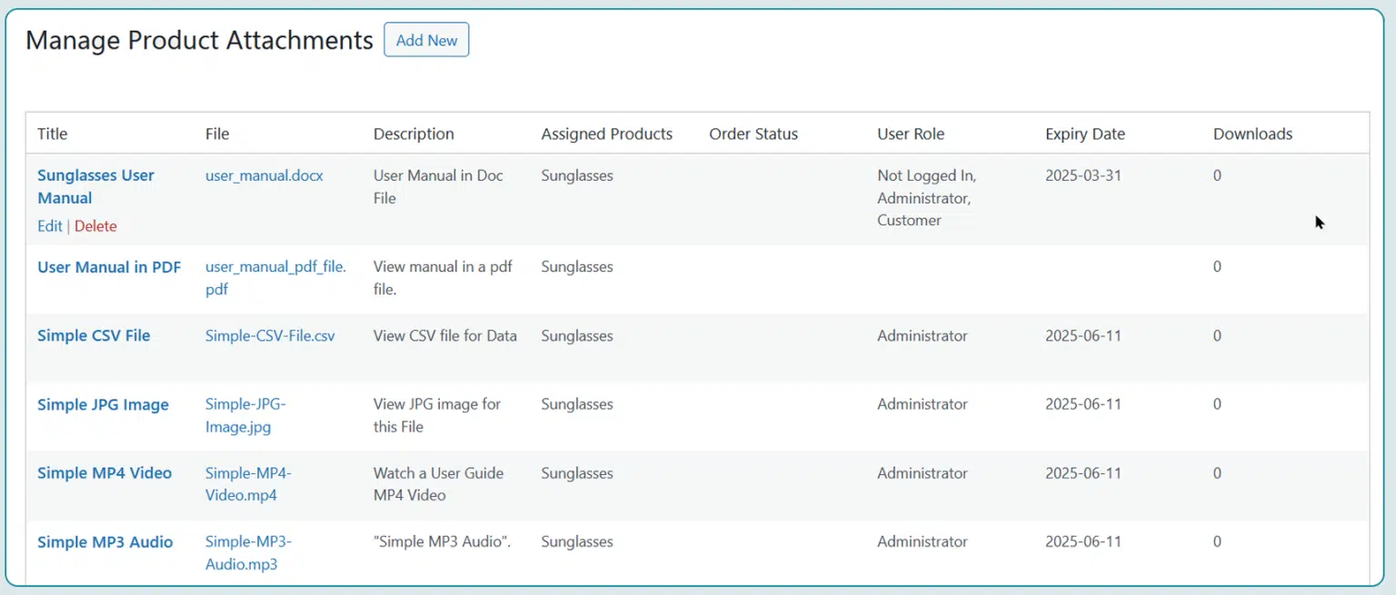Click the Title column header
The width and height of the screenshot is (1396, 595).
tap(53, 134)
